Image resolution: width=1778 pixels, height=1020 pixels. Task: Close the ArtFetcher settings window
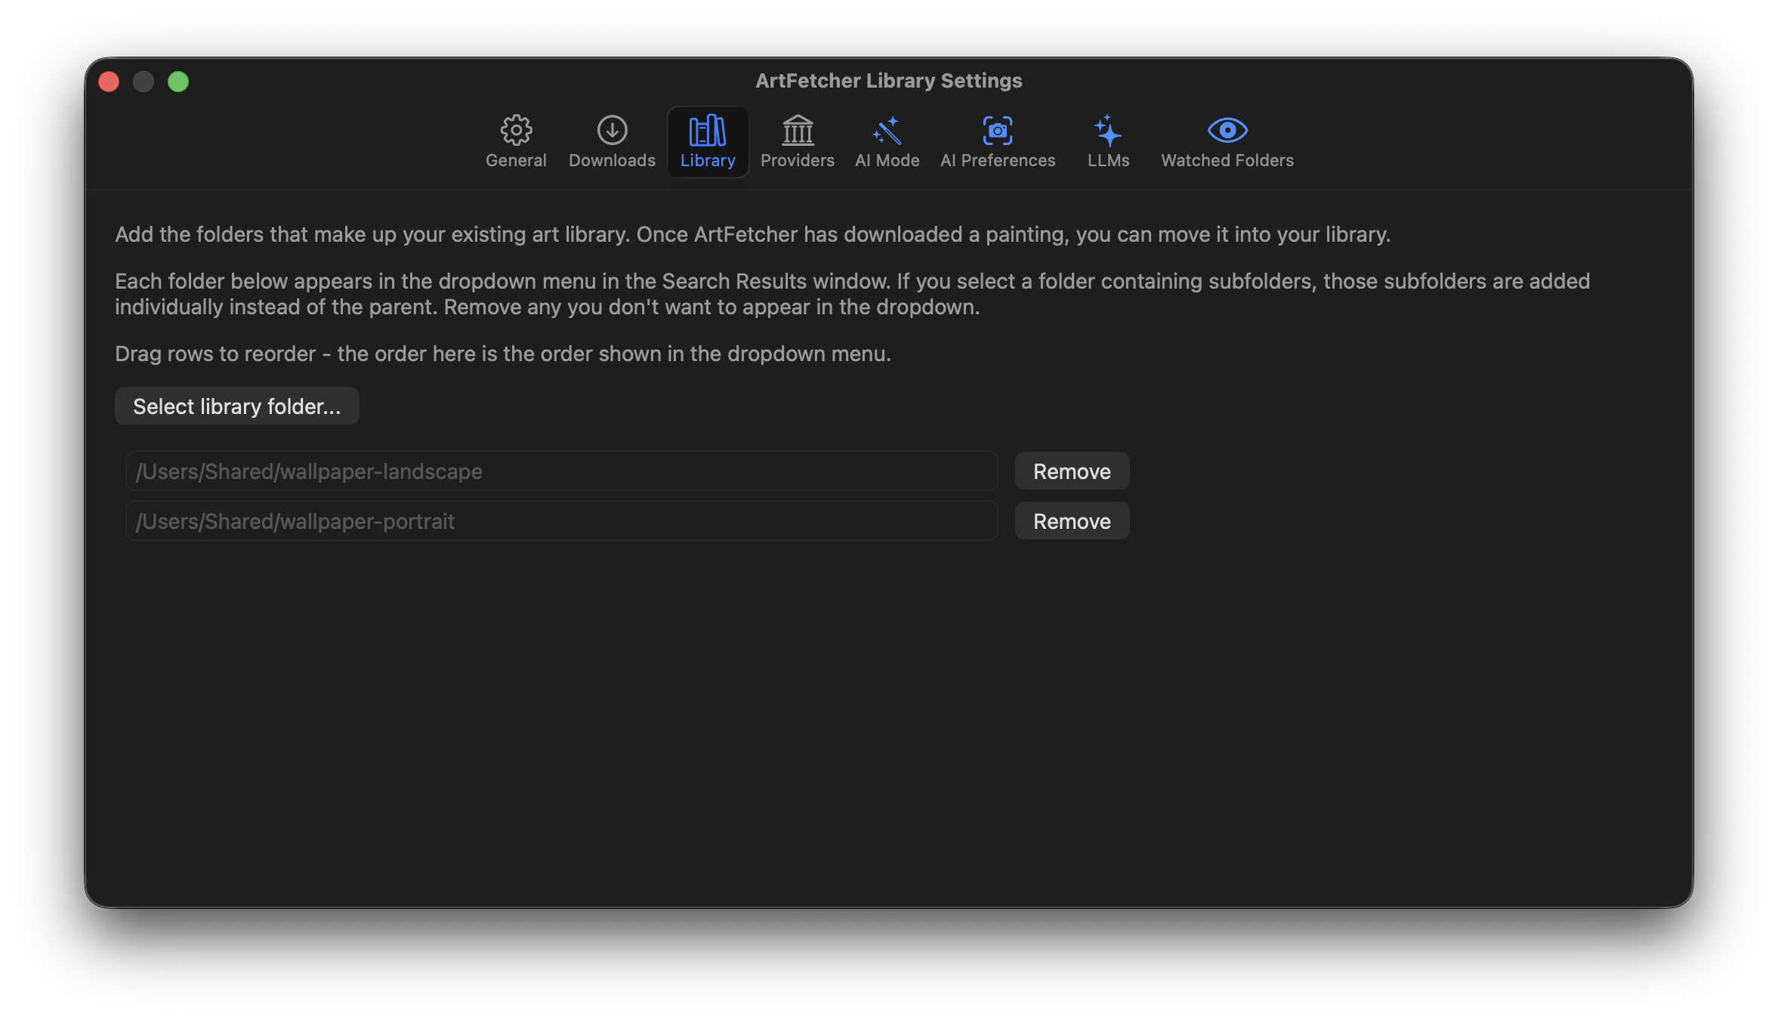click(109, 82)
